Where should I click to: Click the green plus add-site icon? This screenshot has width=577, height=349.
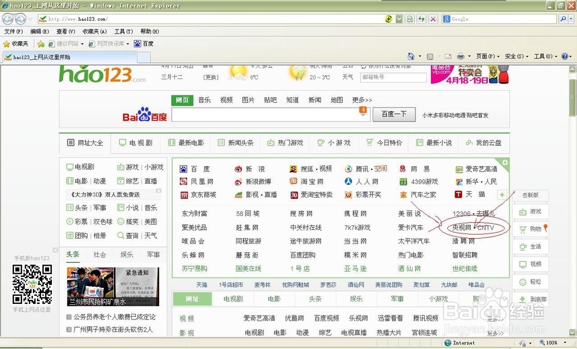[x=501, y=195]
